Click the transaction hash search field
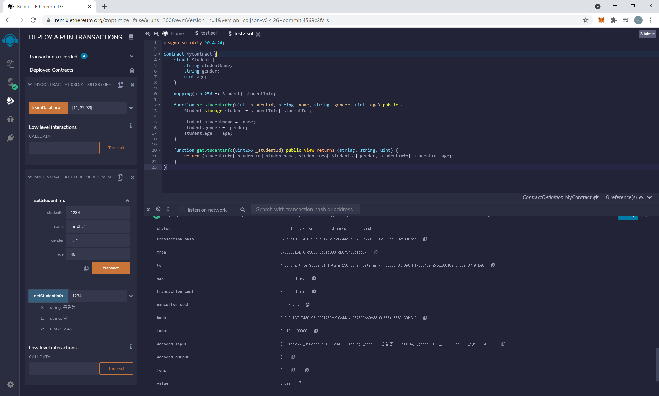This screenshot has height=396, width=659. (305, 209)
